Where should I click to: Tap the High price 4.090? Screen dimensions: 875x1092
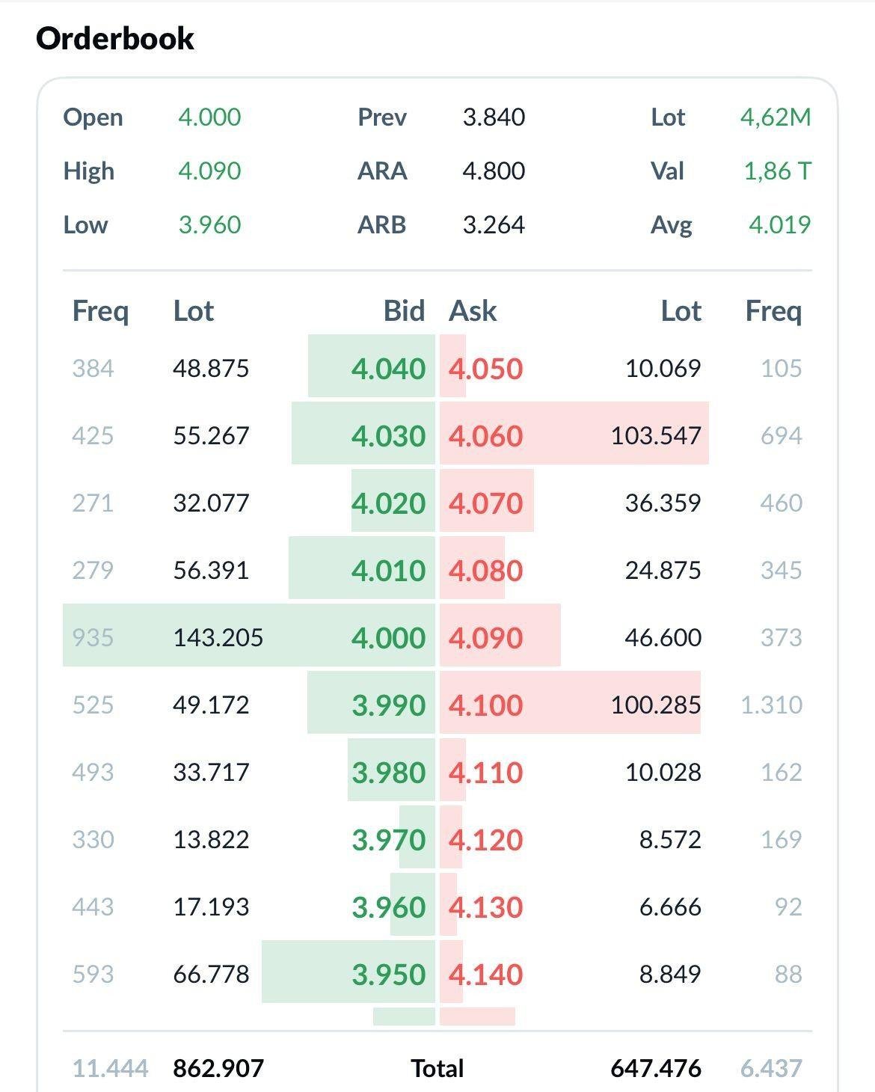(209, 171)
